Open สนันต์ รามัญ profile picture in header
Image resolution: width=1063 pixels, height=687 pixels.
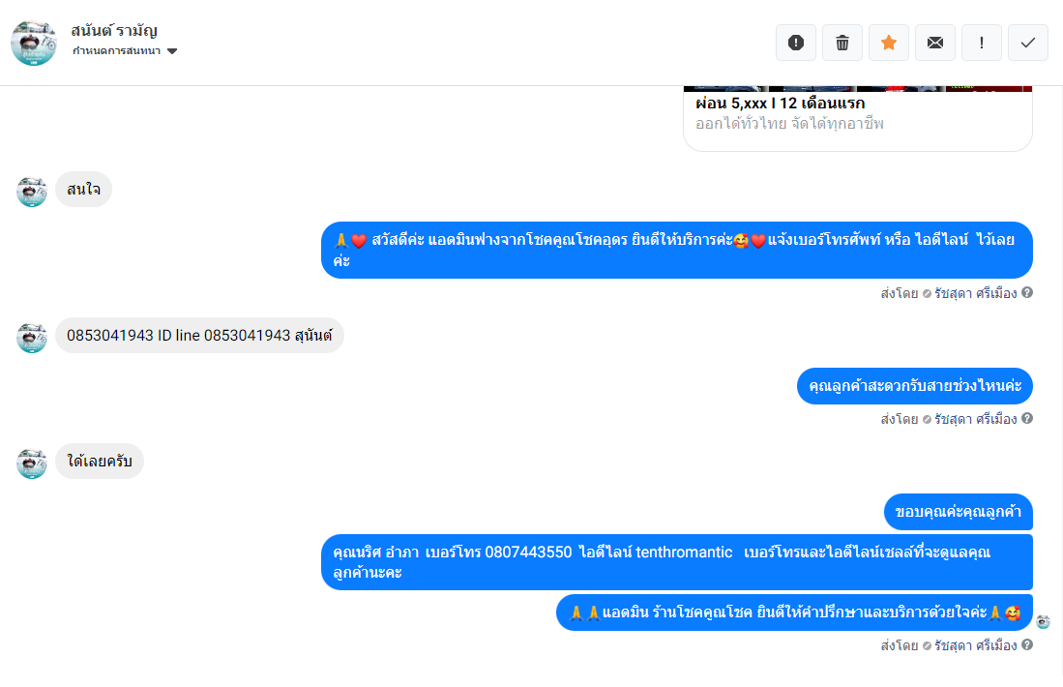click(x=34, y=43)
